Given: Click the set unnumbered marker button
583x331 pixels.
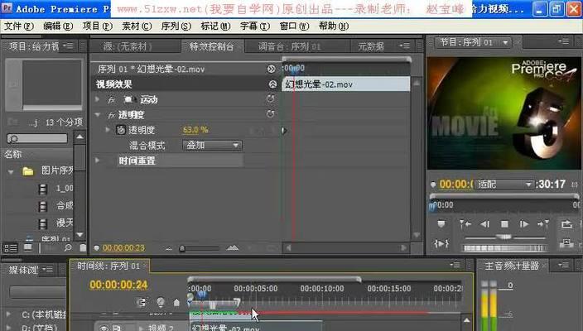Looking at the screenshot, I should (441, 224).
